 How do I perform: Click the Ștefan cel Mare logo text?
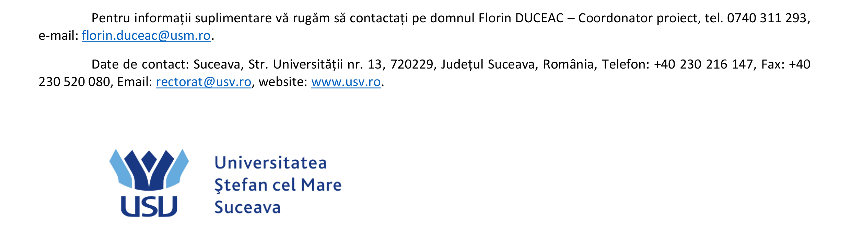tap(278, 185)
